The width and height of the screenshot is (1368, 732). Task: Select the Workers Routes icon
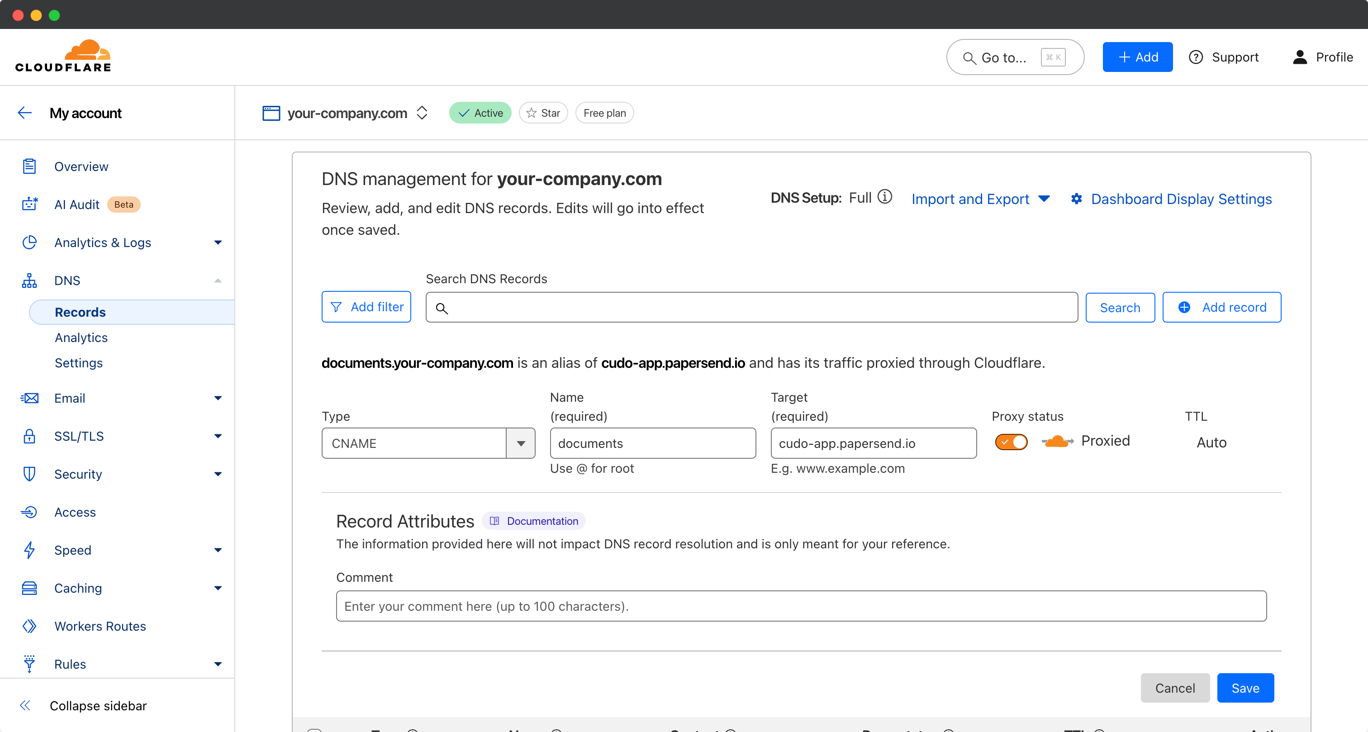29,626
